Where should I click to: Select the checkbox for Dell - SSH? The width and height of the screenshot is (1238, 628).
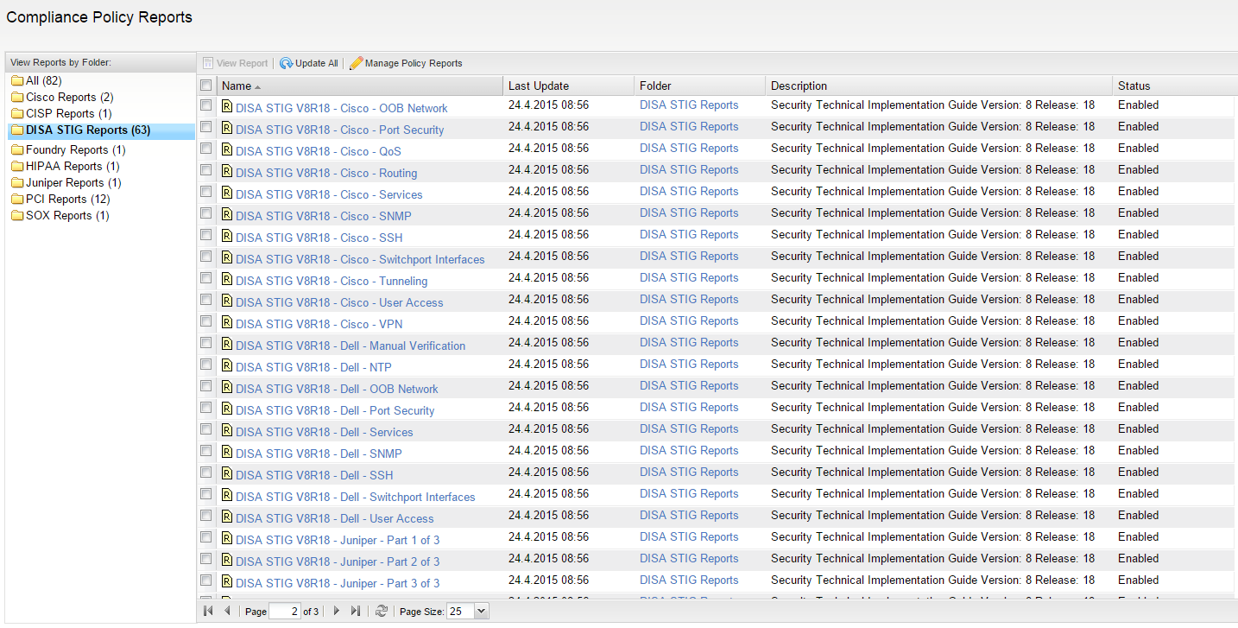pos(205,472)
